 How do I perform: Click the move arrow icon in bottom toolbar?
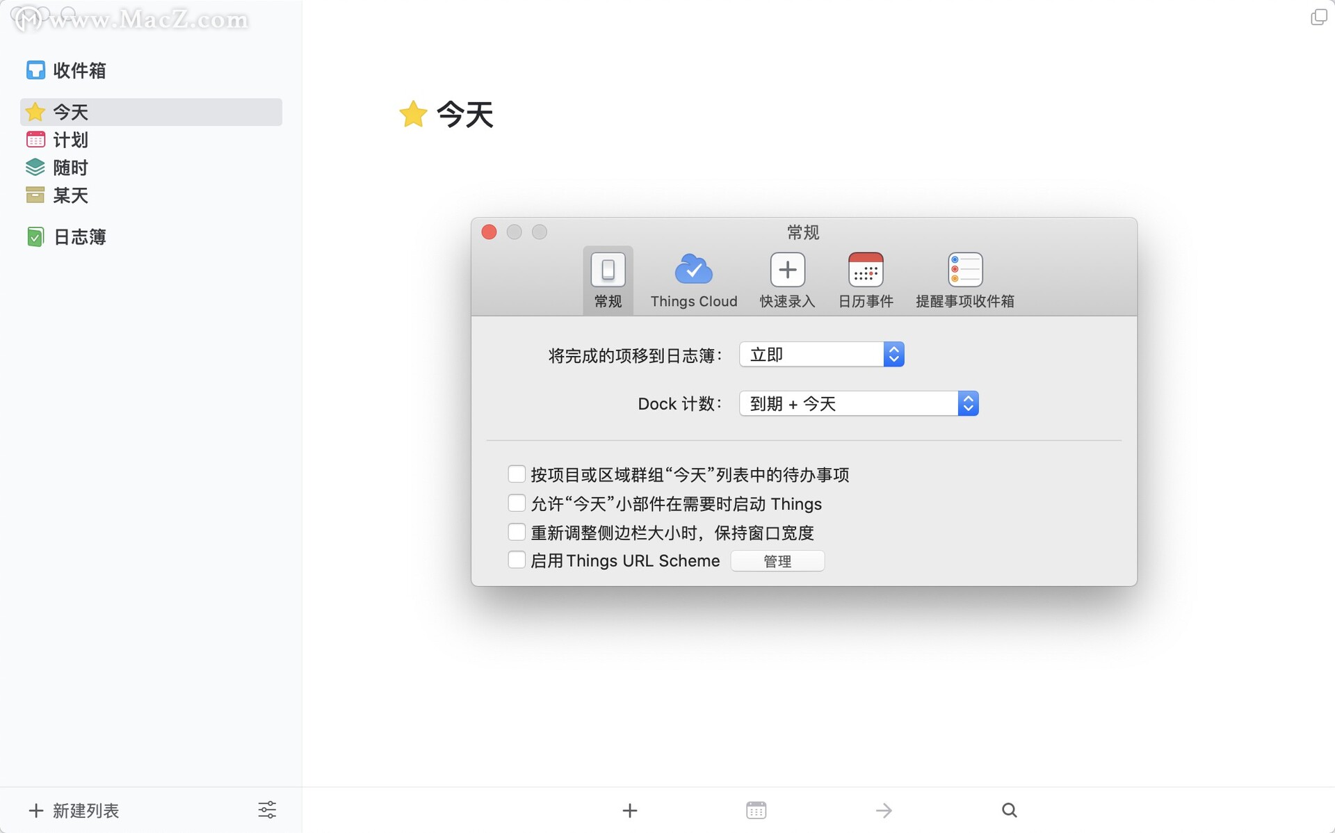884,810
